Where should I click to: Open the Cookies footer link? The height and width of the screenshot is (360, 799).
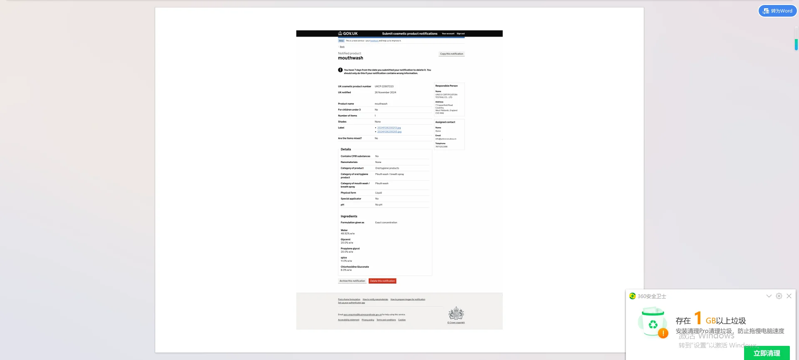coord(402,320)
